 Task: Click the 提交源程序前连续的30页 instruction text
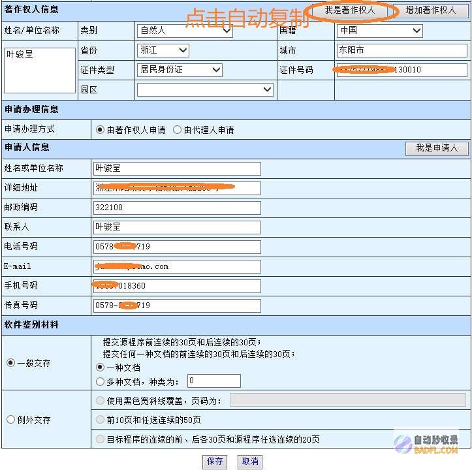tap(182, 342)
